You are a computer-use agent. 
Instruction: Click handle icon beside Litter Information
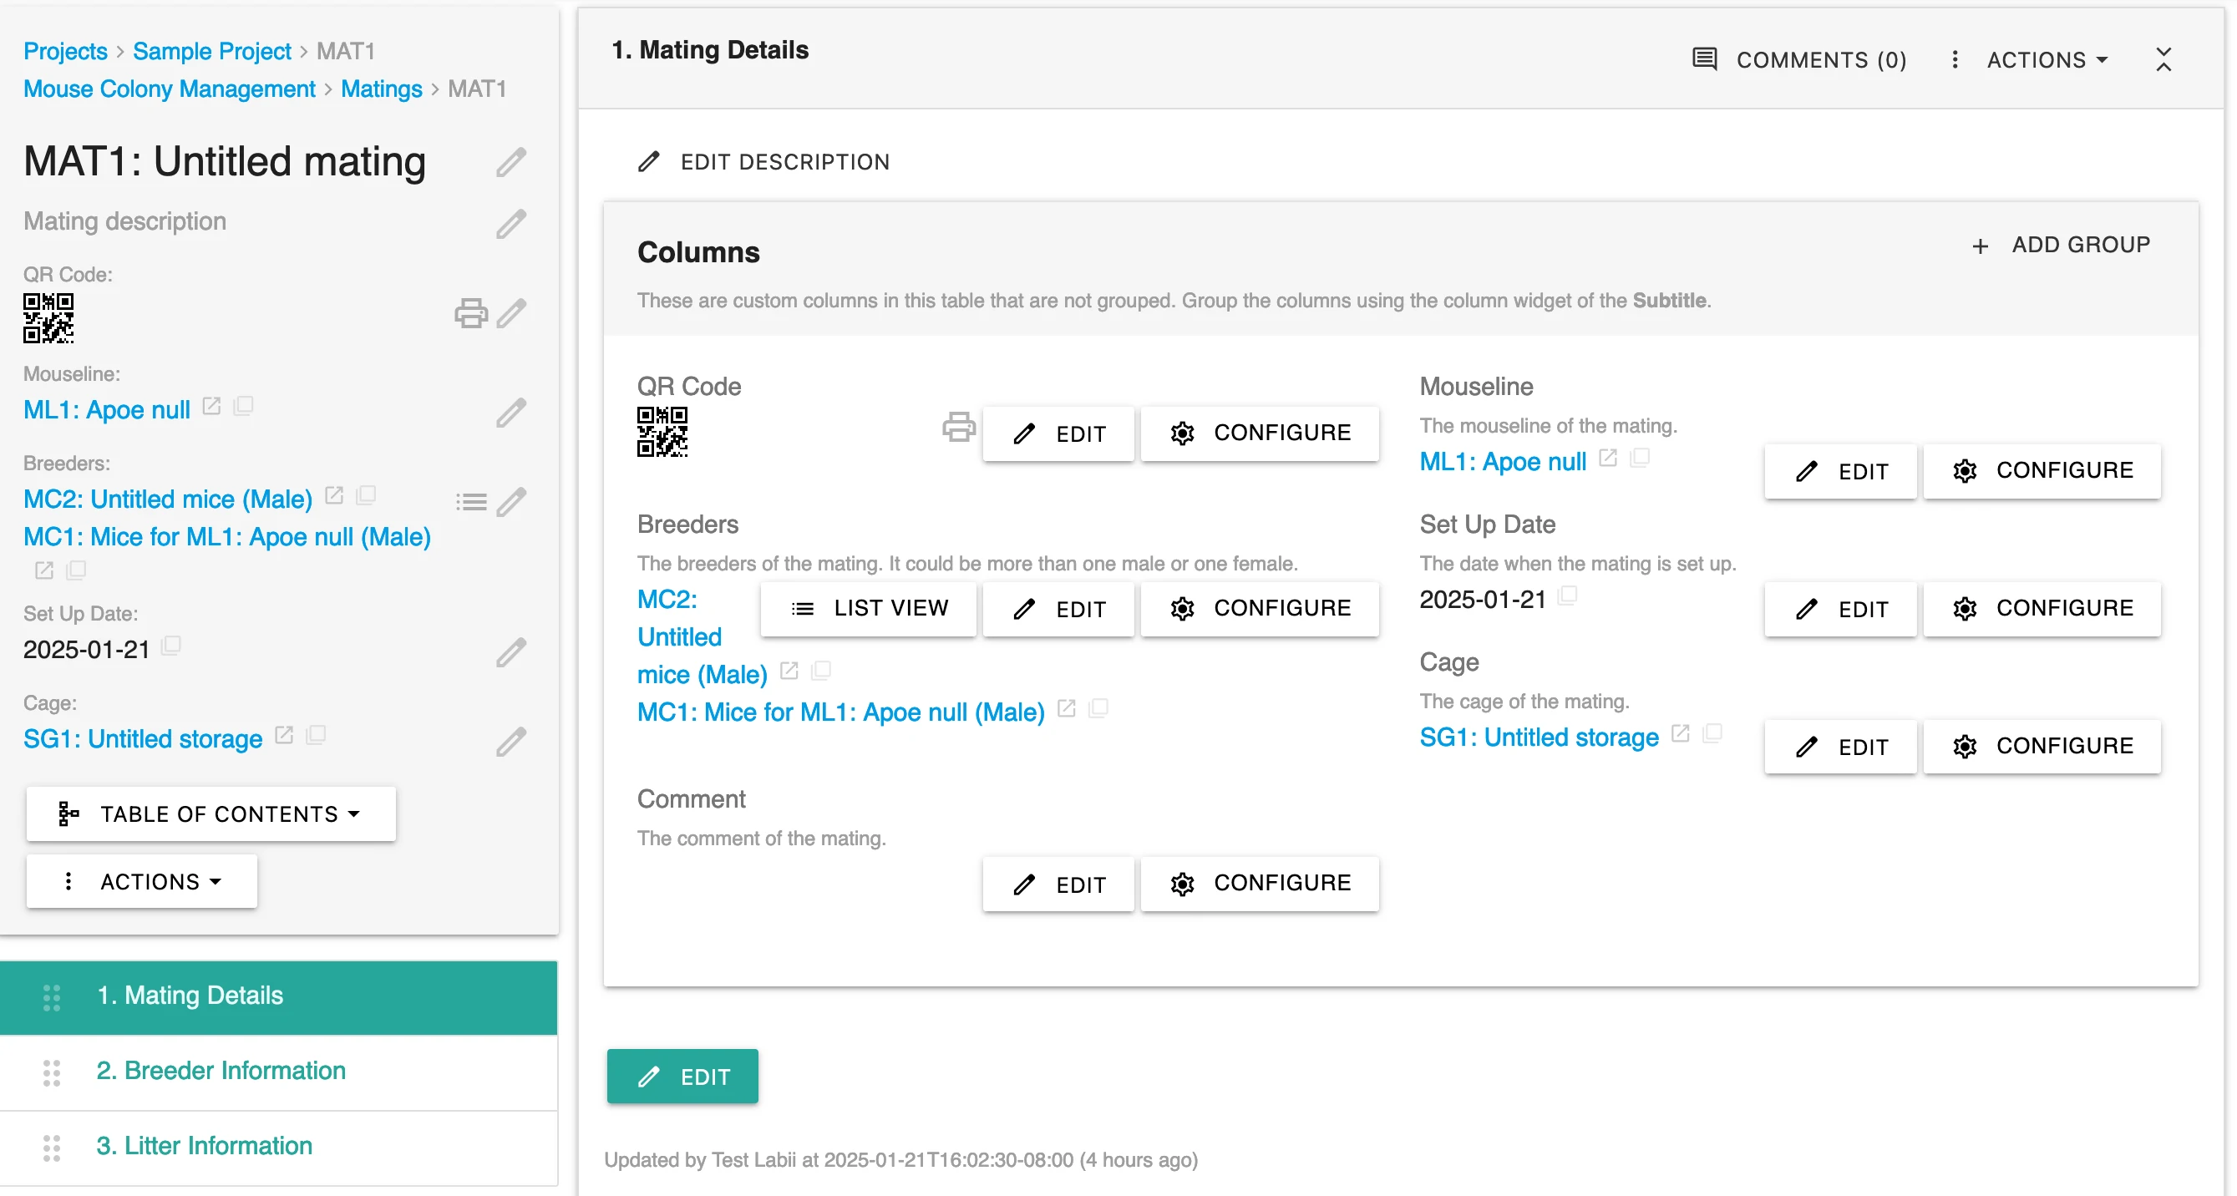click(51, 1149)
